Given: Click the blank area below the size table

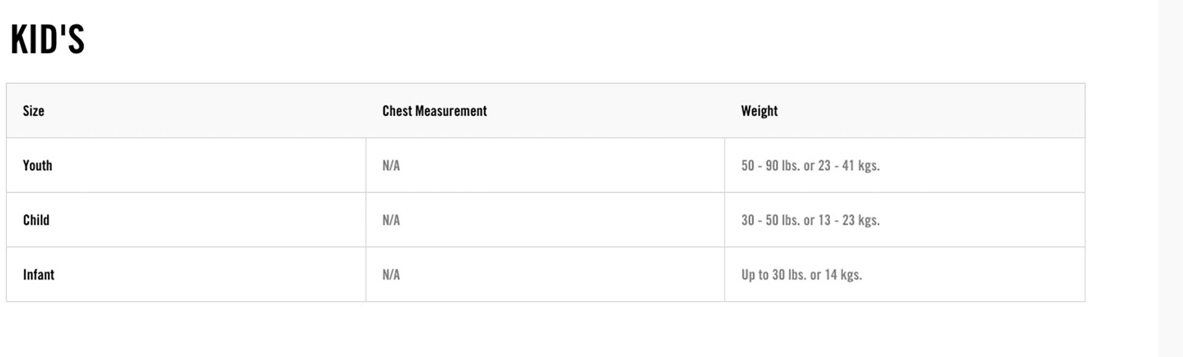Looking at the screenshot, I should (532, 330).
